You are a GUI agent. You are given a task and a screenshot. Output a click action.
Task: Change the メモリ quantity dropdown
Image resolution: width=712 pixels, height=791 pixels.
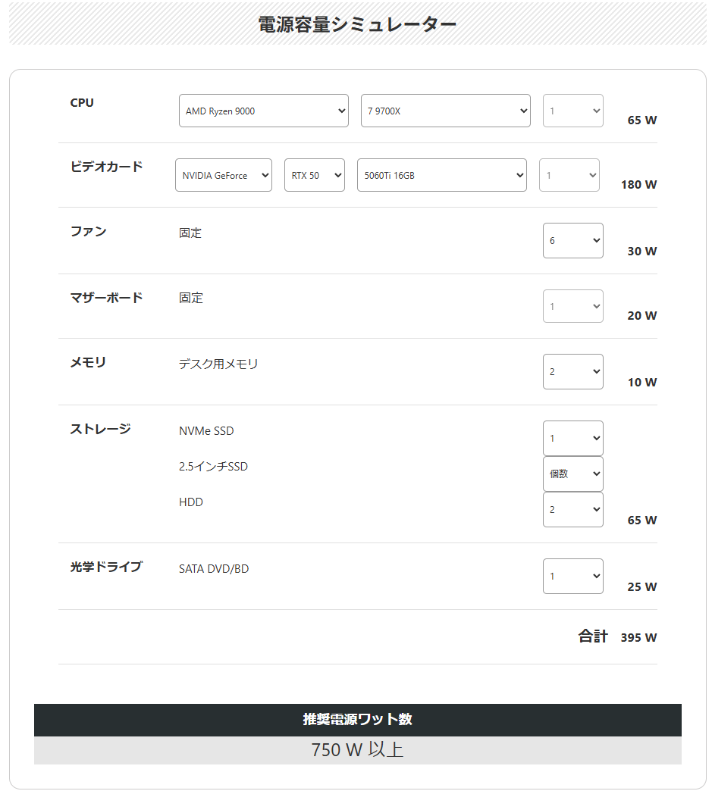coord(572,371)
